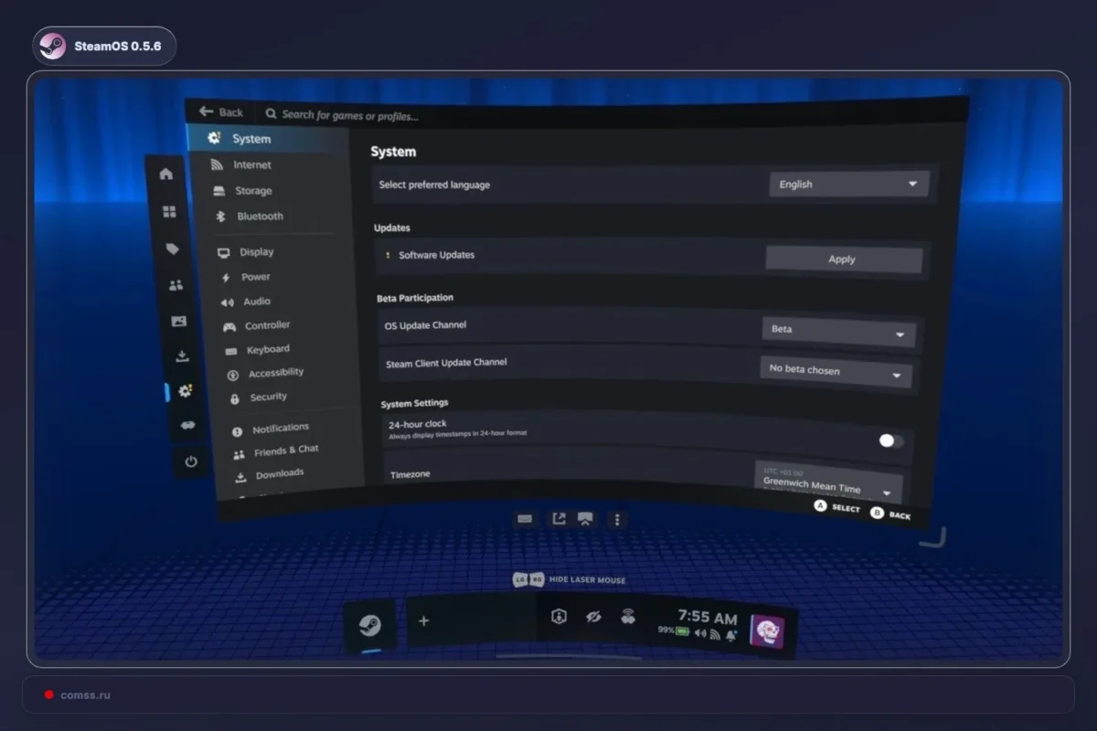Expand the Steam Client Update Channel dropdown
Viewport: 1097px width, 731px height.
[836, 371]
